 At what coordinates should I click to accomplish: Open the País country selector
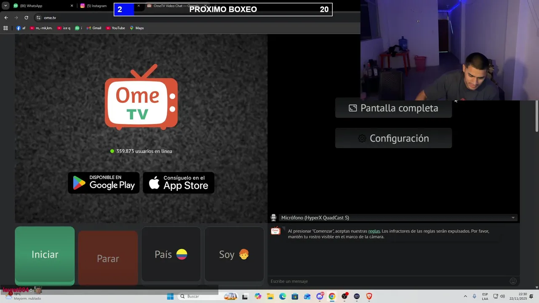click(171, 254)
